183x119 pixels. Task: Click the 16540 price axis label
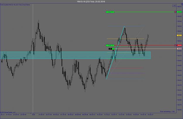[179, 21]
